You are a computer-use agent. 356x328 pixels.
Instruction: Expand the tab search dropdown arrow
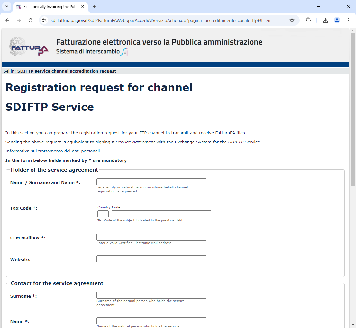pyautogui.click(x=7, y=6)
